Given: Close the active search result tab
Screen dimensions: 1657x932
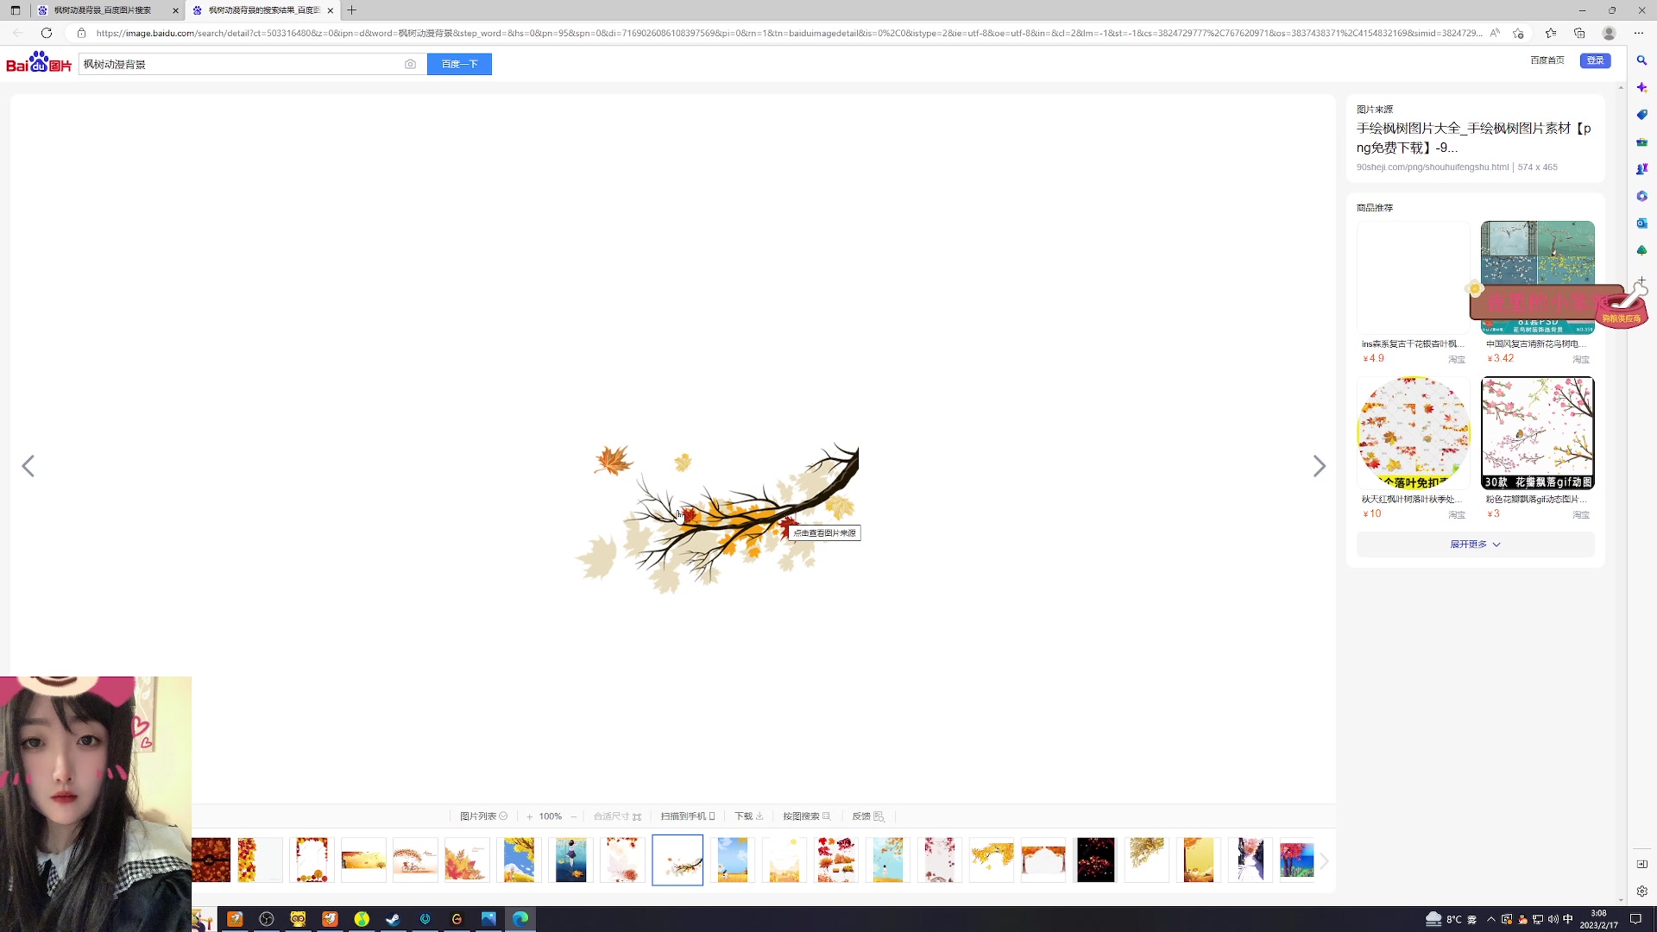Looking at the screenshot, I should [x=330, y=10].
